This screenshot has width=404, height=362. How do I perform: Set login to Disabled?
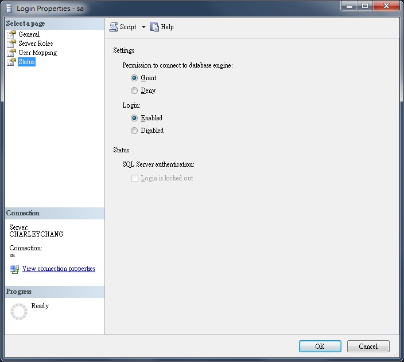[x=134, y=131]
